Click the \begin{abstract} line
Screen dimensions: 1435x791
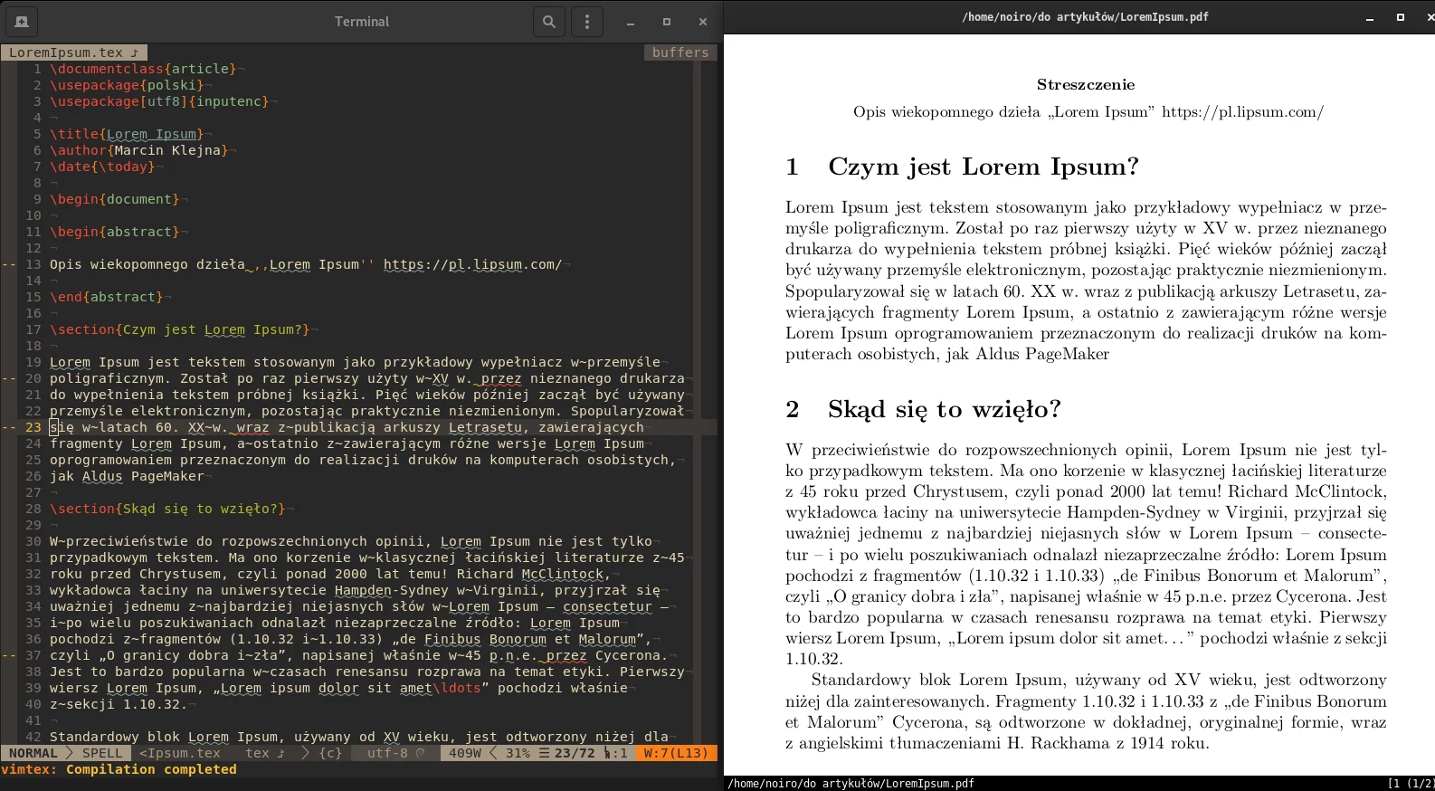(115, 232)
